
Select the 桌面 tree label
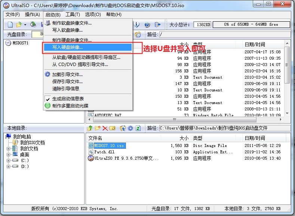tap(25, 154)
